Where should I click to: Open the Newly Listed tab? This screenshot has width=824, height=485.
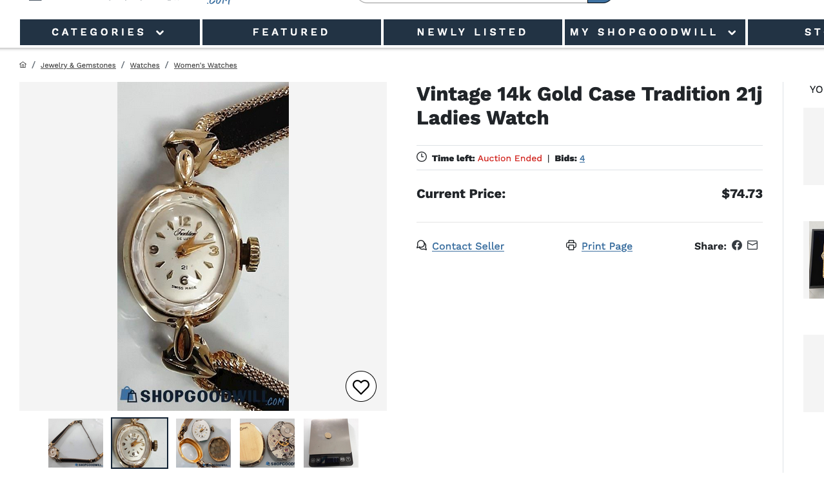tap(473, 32)
